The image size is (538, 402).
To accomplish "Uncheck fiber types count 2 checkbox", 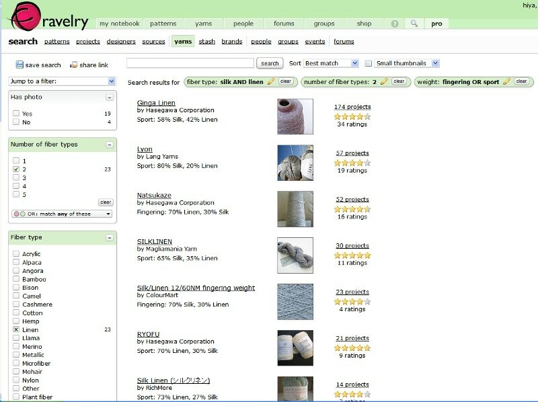I will (x=16, y=169).
